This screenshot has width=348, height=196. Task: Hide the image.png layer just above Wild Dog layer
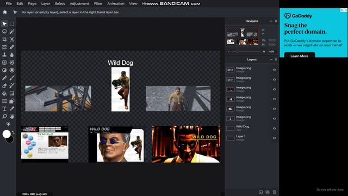[x=274, y=119]
